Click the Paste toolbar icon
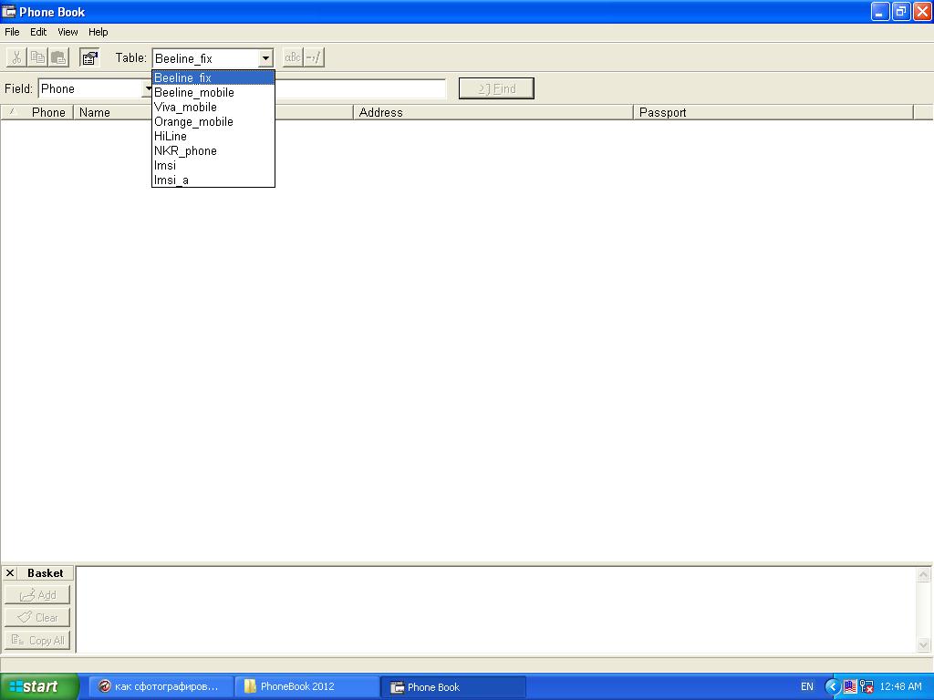The width and height of the screenshot is (934, 700). pos(58,57)
